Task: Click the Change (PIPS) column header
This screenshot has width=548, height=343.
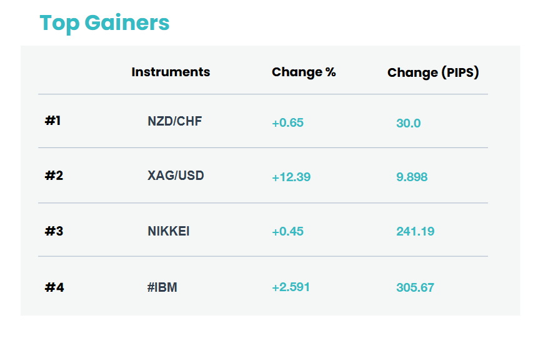Action: [433, 72]
